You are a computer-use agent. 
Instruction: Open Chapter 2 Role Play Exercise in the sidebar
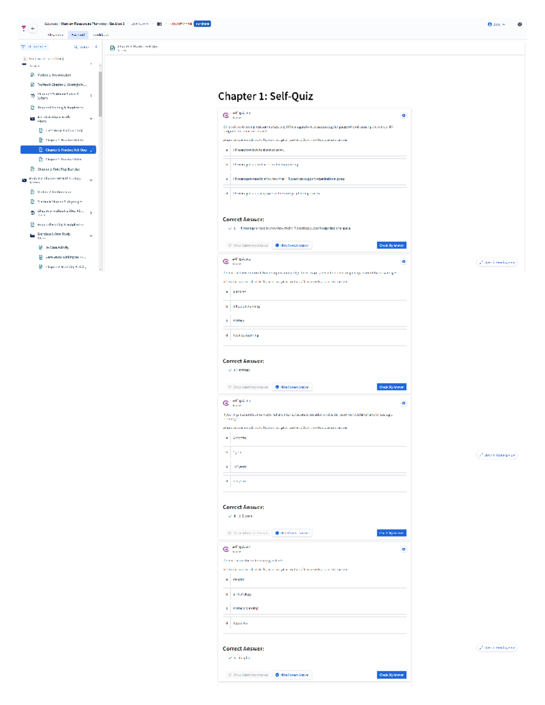tap(59, 169)
